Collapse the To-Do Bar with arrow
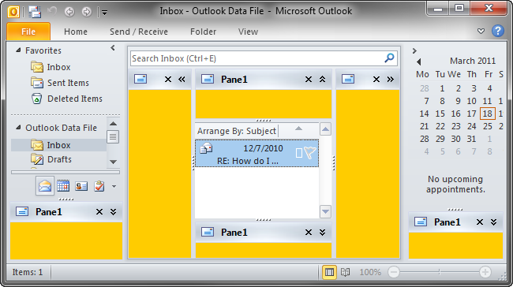The width and height of the screenshot is (513, 287). (x=414, y=50)
